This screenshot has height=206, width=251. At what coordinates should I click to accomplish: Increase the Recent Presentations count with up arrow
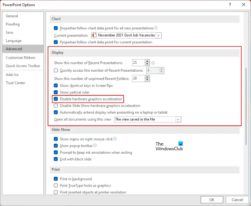(x=147, y=61)
